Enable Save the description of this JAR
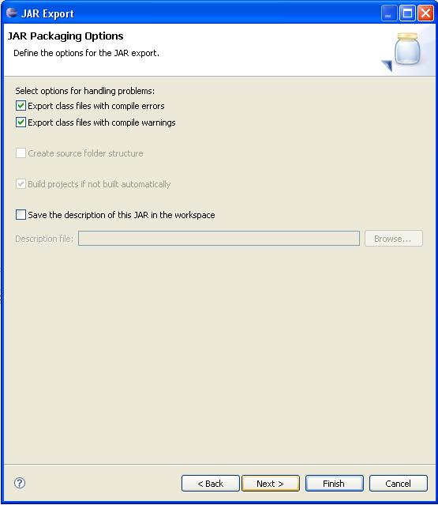The width and height of the screenshot is (438, 505). click(21, 214)
